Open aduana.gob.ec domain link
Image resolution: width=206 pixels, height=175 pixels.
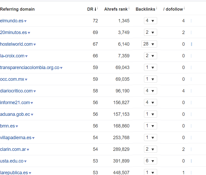point(15,114)
